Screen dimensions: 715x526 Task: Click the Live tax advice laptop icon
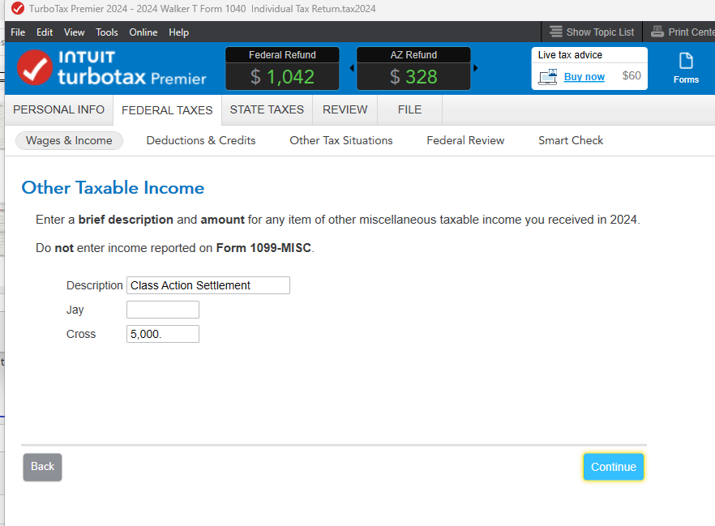point(548,76)
